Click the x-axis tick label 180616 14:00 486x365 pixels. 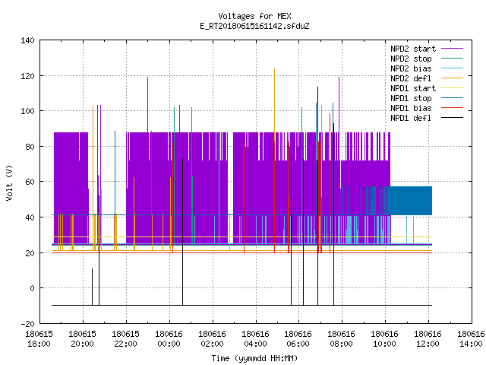pos(471,339)
